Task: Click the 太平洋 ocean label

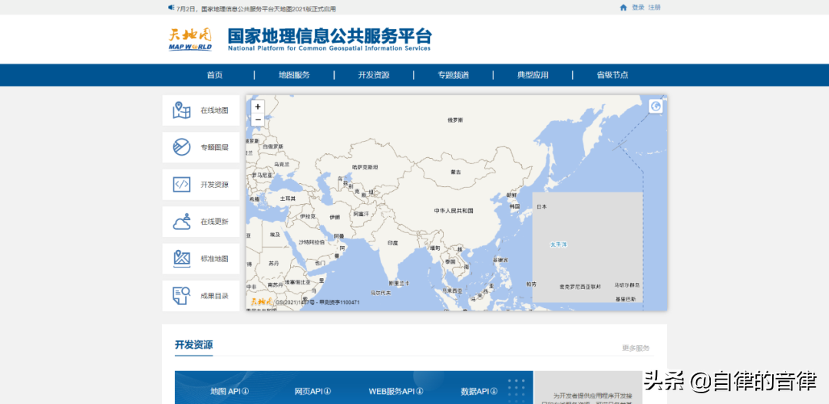Action: (x=558, y=245)
